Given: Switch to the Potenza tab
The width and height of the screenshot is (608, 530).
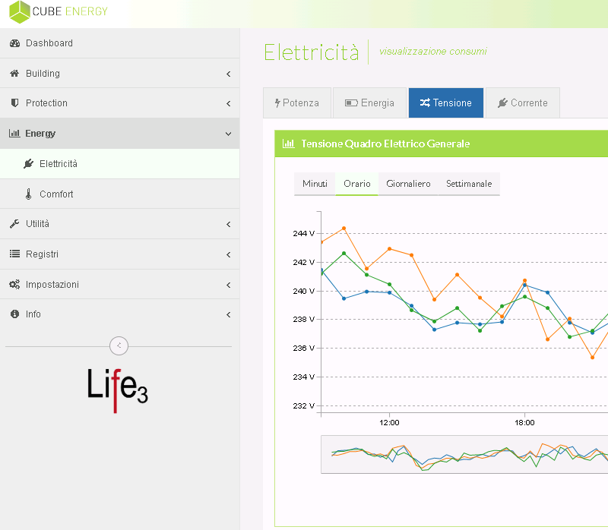Looking at the screenshot, I should click(x=296, y=103).
